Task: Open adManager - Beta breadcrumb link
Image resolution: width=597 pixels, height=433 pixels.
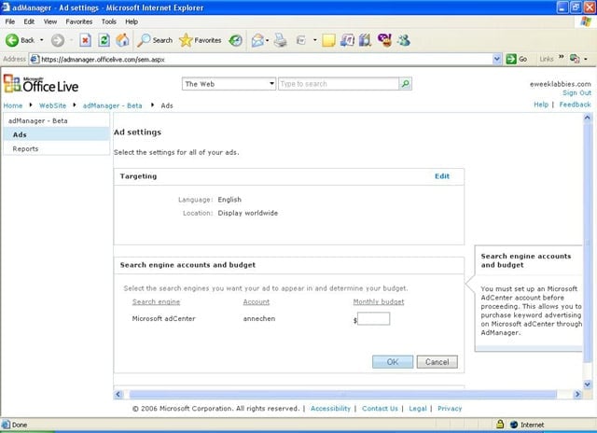Action: 112,105
